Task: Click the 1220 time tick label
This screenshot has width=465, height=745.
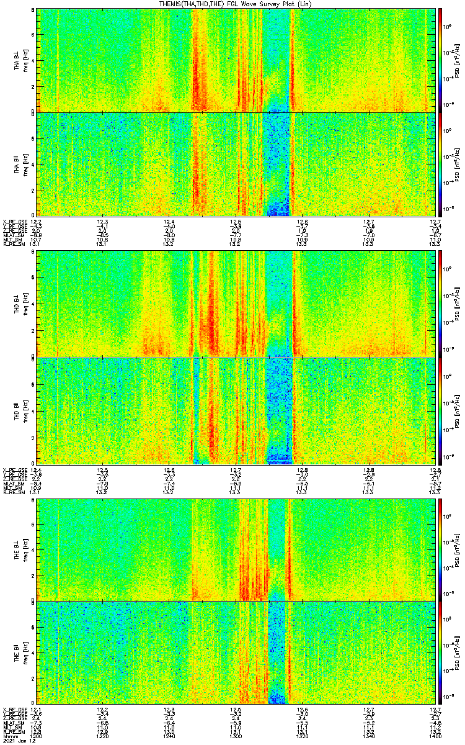Action: pyautogui.click(x=104, y=736)
